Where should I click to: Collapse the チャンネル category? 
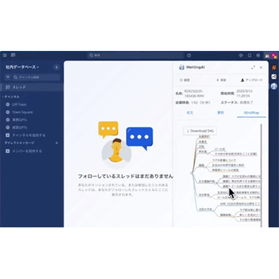(11, 96)
